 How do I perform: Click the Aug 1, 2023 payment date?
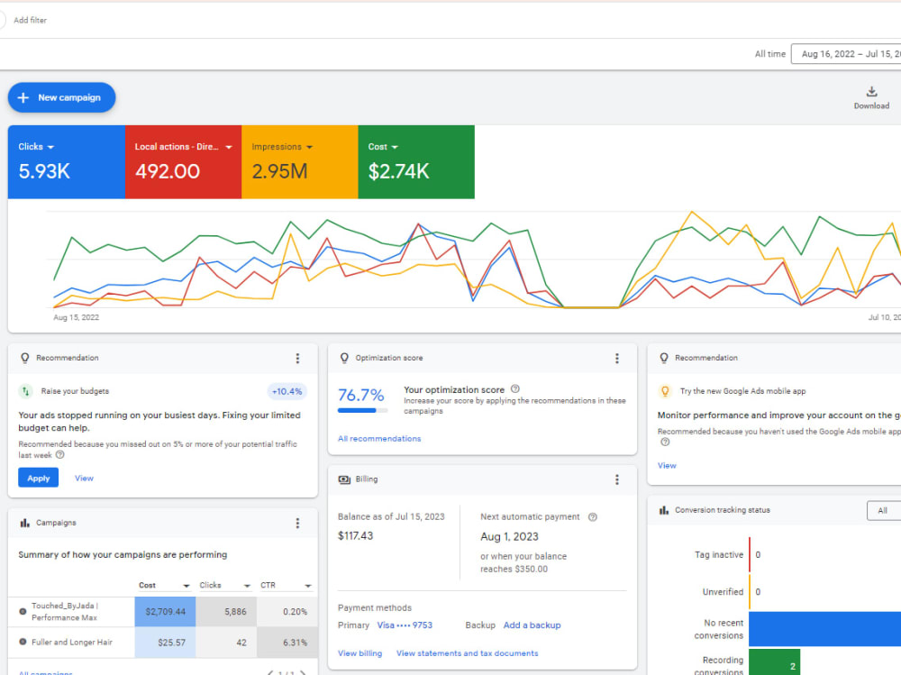(509, 537)
